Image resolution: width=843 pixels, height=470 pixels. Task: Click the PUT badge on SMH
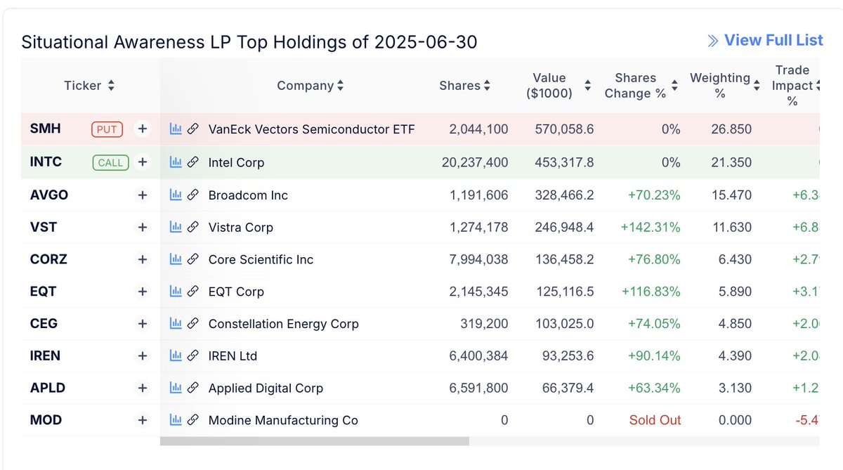click(107, 129)
